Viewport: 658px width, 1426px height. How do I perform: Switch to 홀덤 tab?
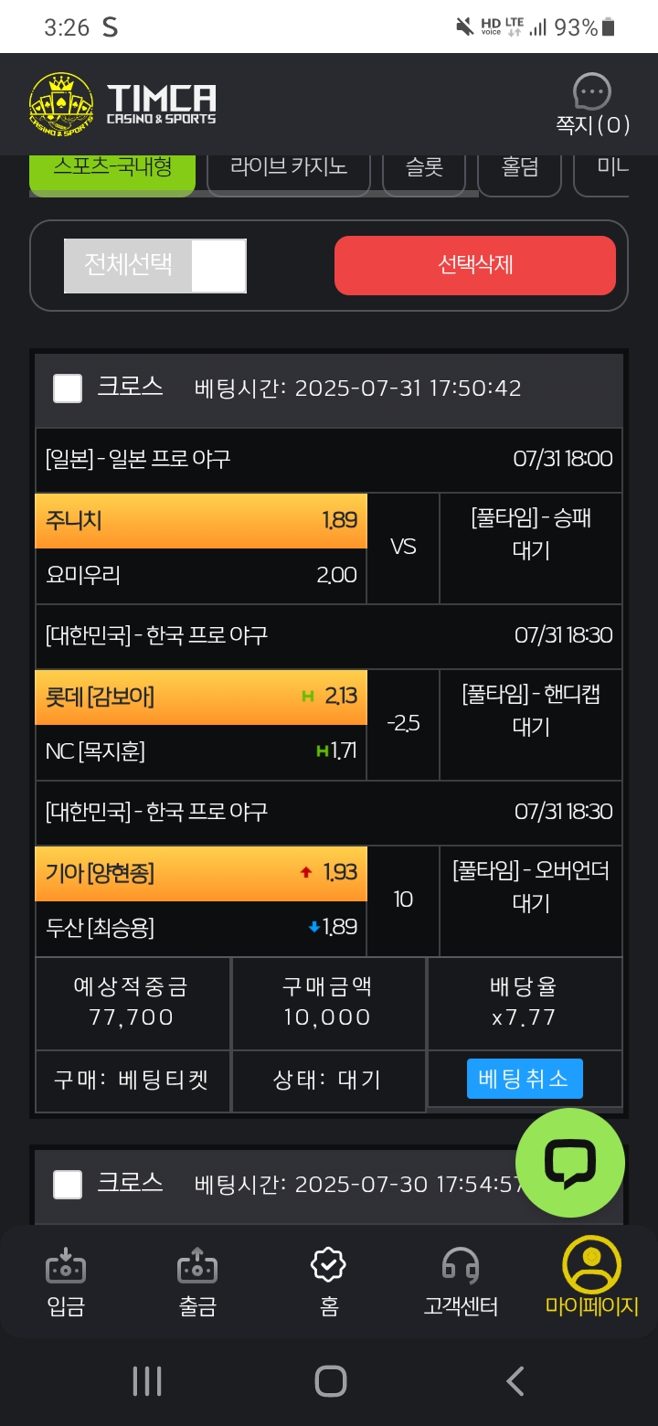(x=519, y=171)
